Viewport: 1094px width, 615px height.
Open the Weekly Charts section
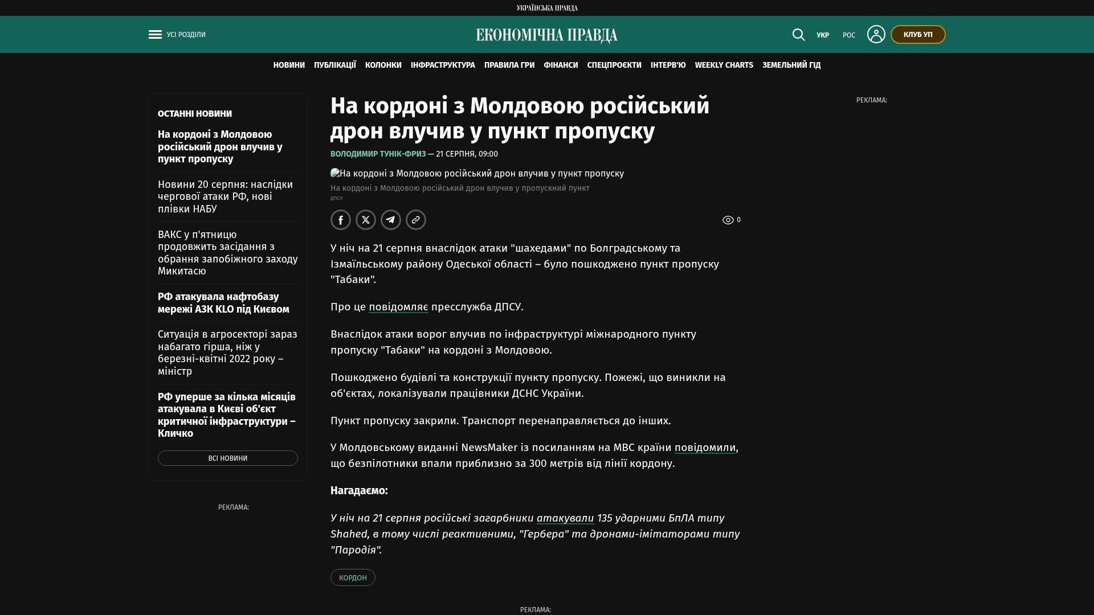tap(724, 65)
